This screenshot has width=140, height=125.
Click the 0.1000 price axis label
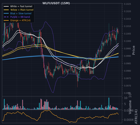pos(127,41)
